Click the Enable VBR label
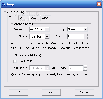 [x=25, y=61]
